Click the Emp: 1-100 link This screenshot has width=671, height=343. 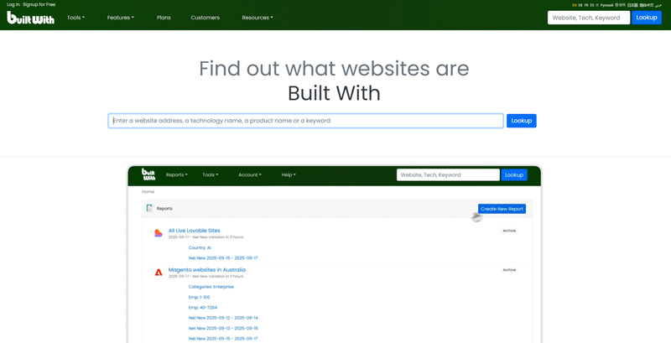click(x=199, y=297)
